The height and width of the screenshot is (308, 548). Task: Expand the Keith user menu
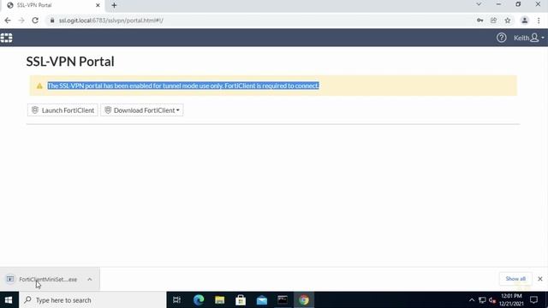528,38
